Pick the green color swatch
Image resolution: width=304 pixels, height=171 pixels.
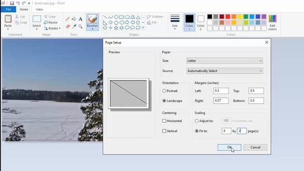[246, 17]
